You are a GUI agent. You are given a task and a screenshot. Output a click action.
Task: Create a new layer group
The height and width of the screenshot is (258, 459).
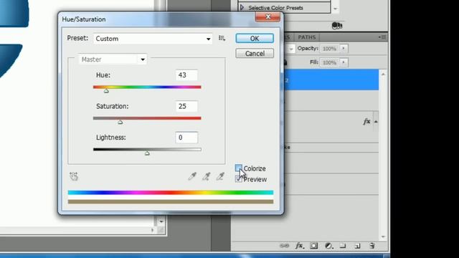343,246
